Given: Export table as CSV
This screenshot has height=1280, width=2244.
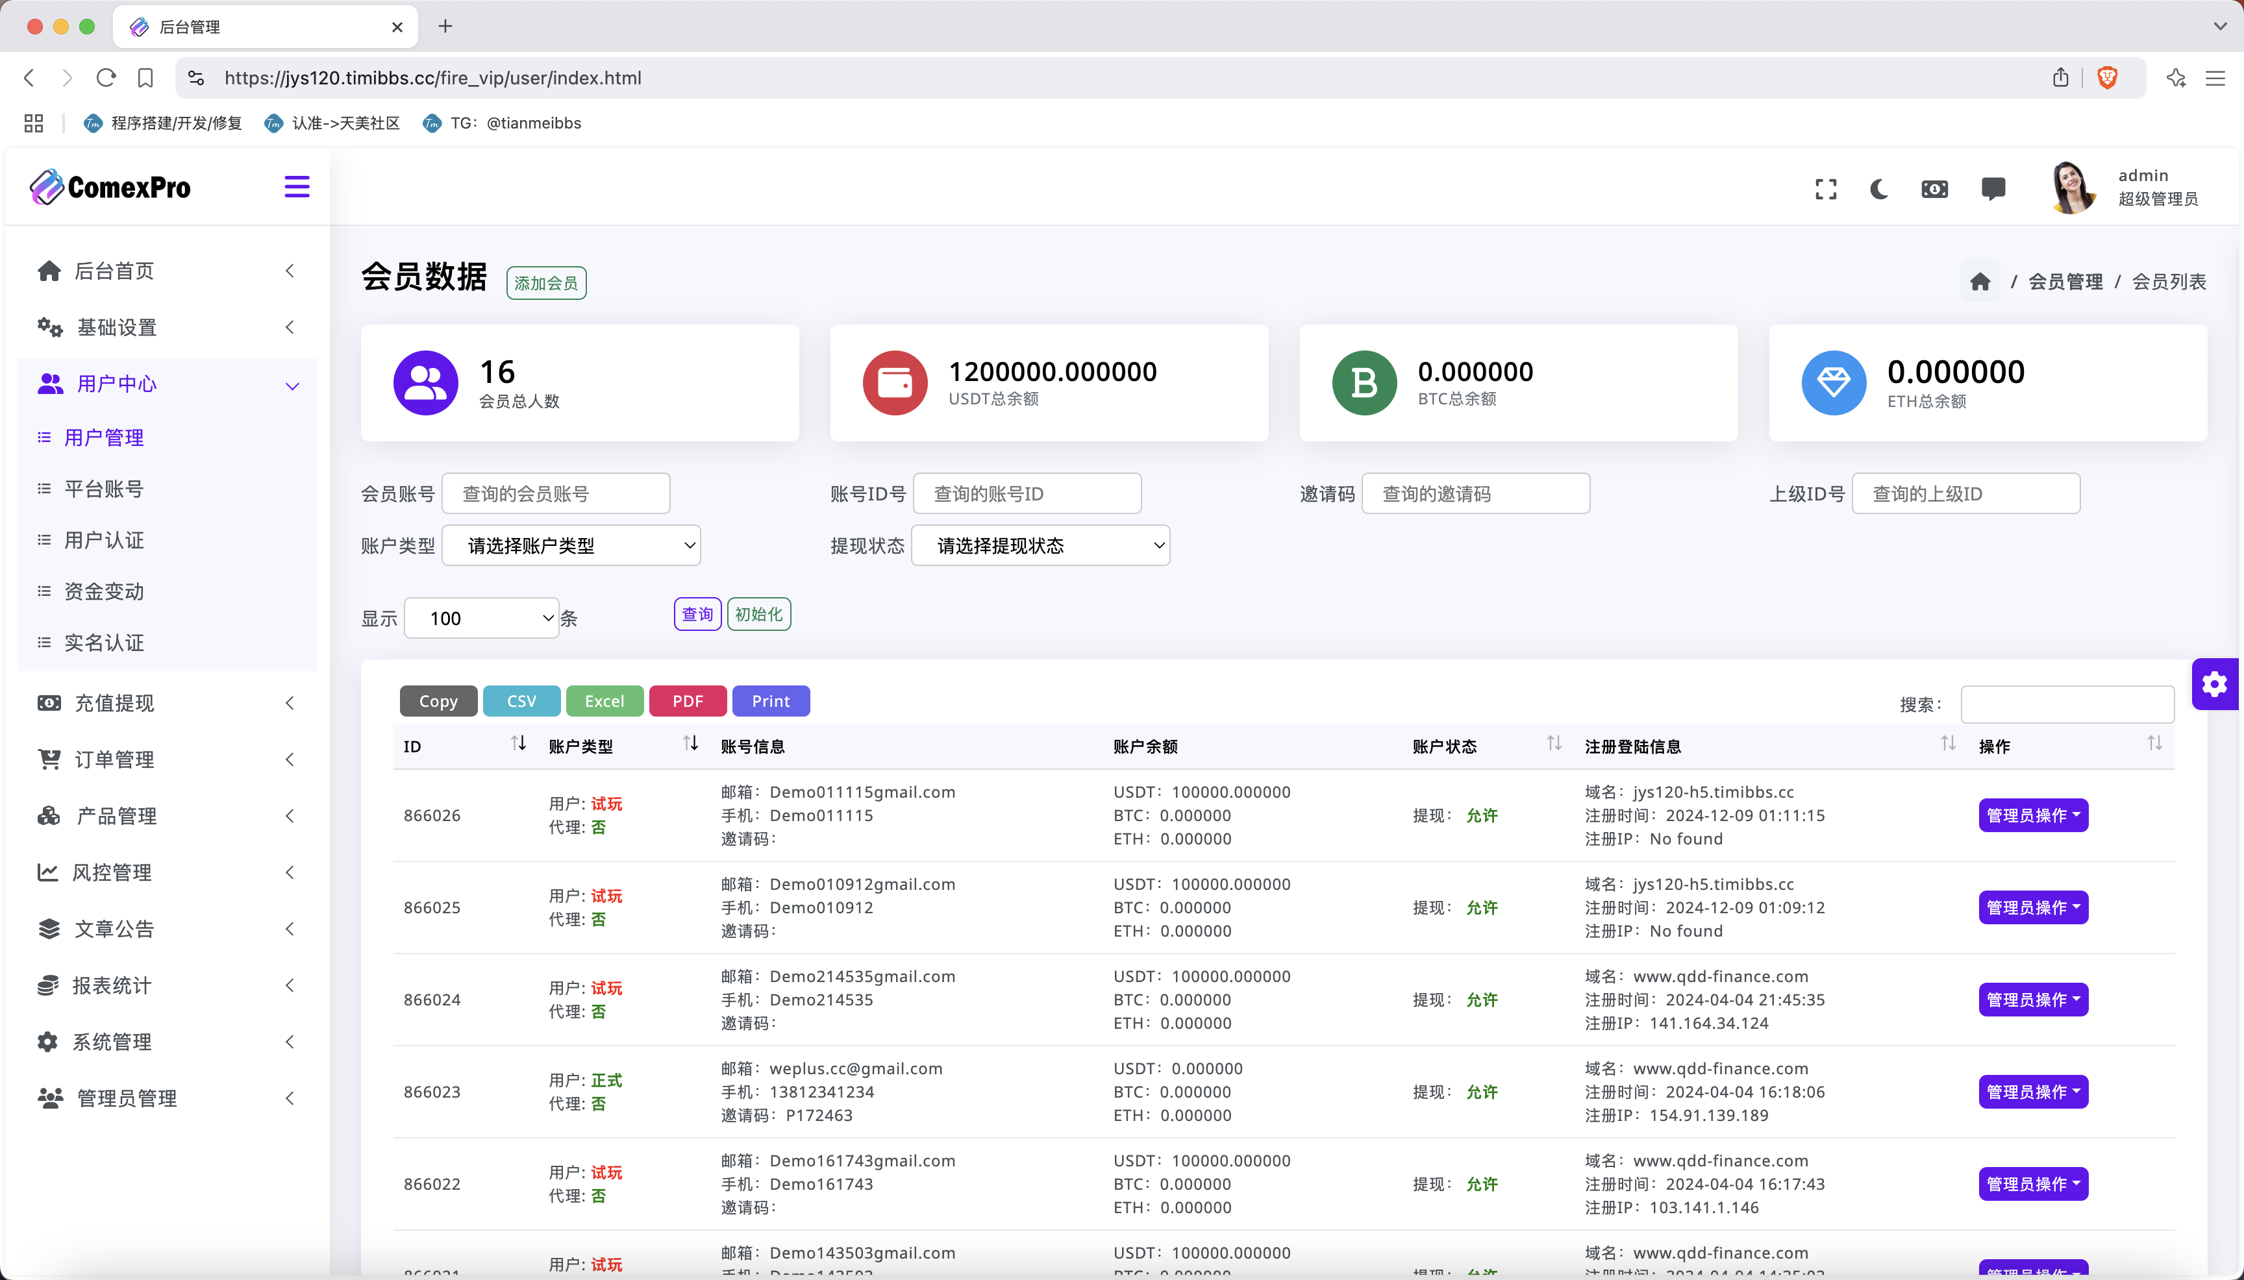Looking at the screenshot, I should tap(521, 700).
